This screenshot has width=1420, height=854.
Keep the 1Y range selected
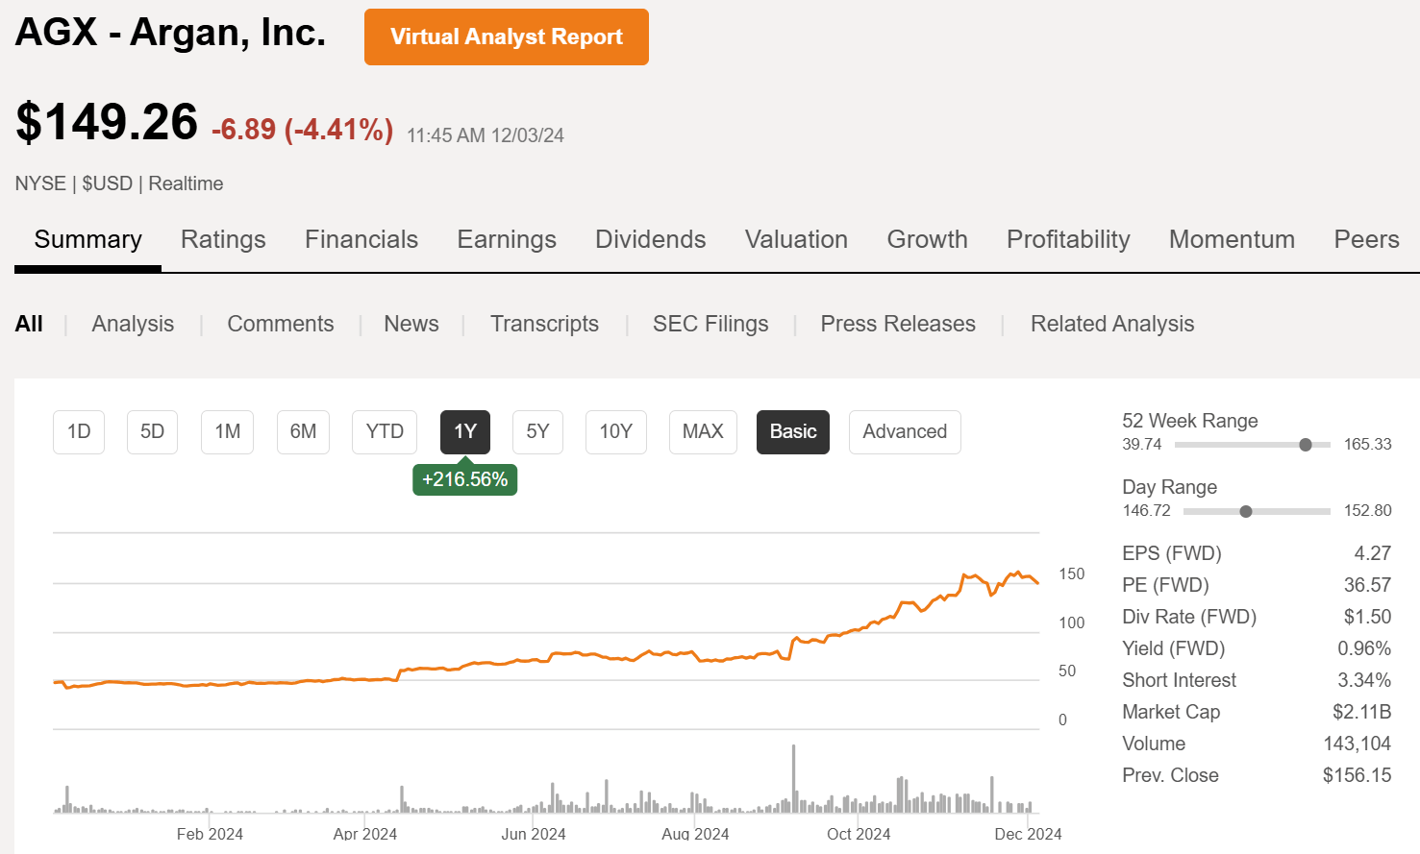[x=464, y=432]
